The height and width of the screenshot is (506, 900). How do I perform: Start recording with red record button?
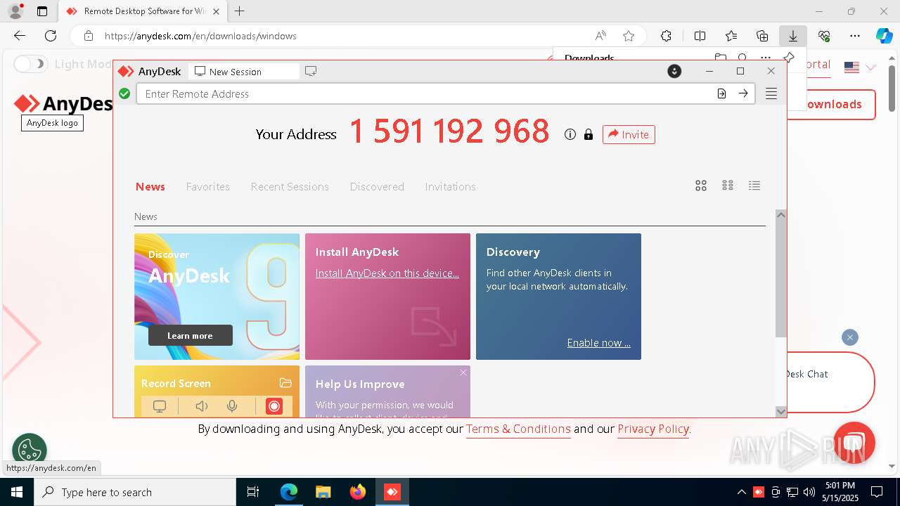(274, 406)
